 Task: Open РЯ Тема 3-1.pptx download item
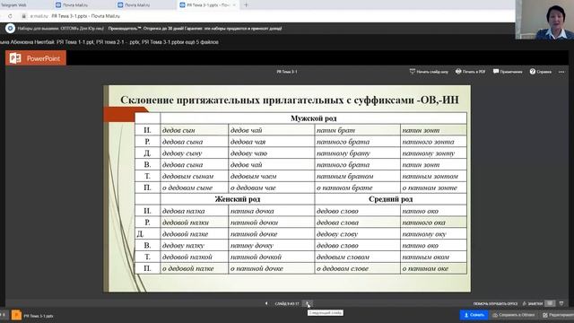tap(32, 316)
